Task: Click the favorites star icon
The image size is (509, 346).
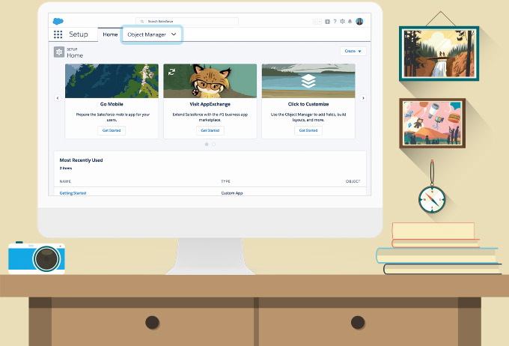Action: (314, 22)
